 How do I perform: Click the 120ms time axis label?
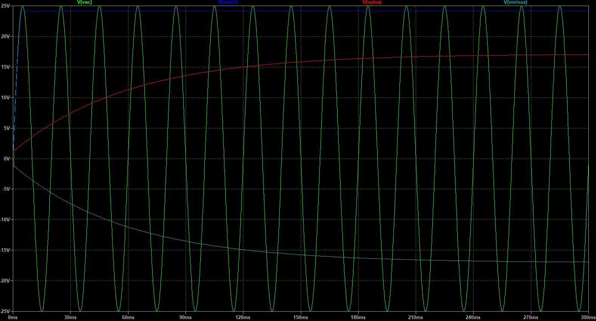point(243,317)
